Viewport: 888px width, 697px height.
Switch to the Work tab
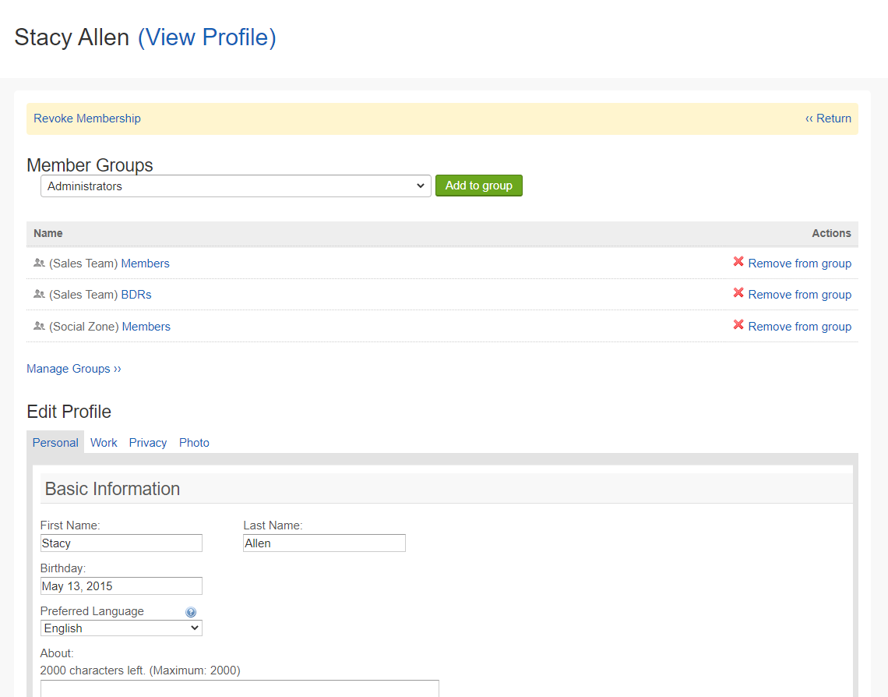pos(104,442)
